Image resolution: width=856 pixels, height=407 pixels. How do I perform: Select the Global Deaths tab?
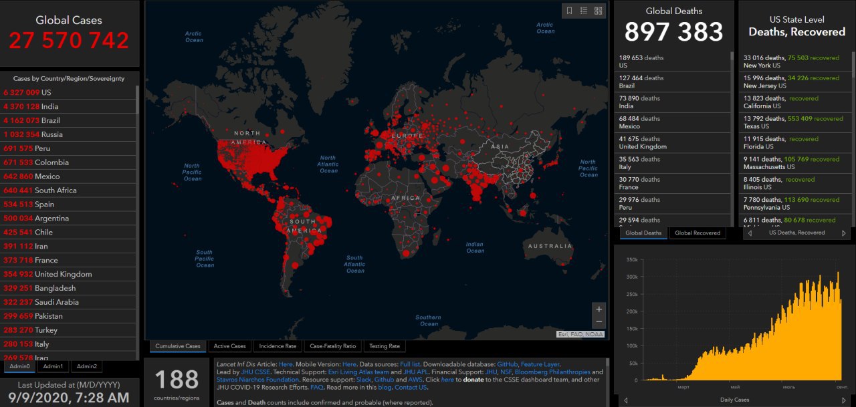[643, 233]
